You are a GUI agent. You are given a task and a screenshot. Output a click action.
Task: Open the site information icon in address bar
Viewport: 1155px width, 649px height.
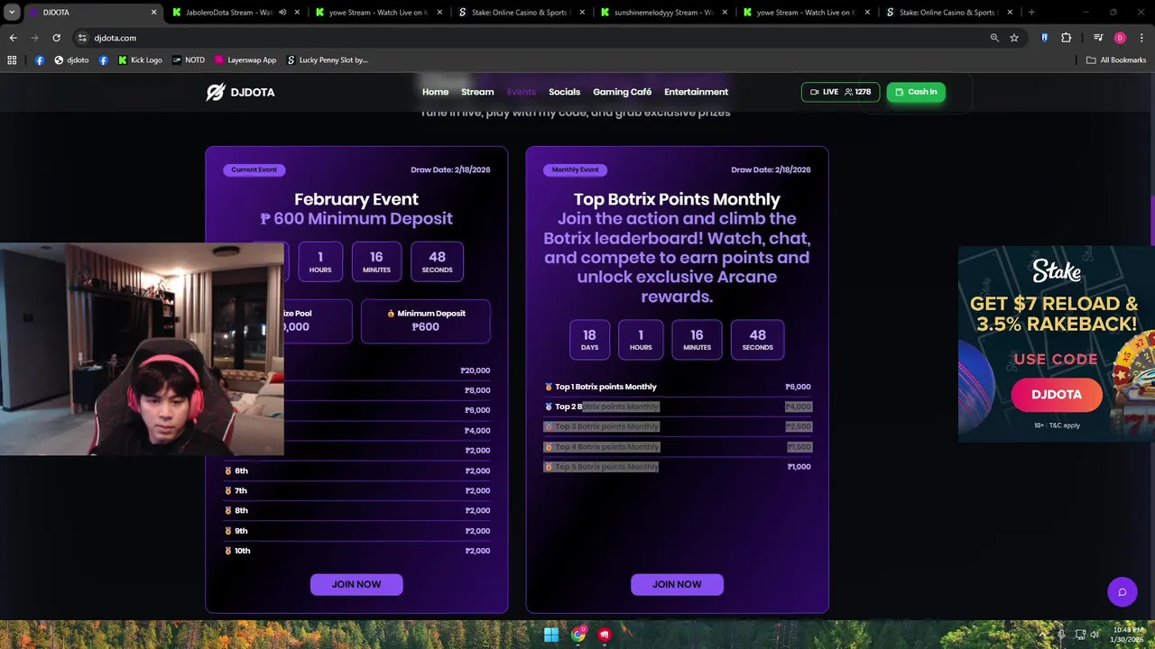tap(82, 38)
